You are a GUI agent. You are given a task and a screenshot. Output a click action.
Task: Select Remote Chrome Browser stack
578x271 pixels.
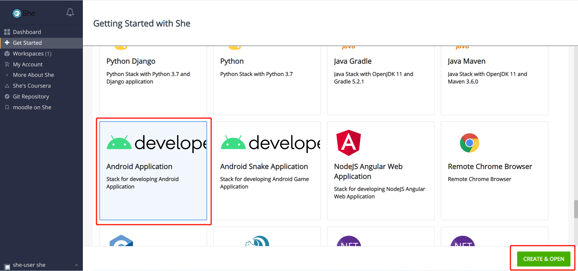click(495, 171)
